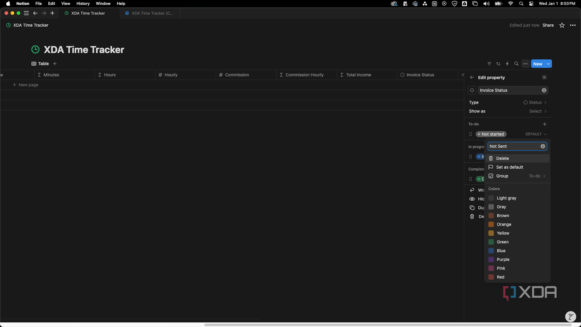Open the volume icon in the menu bar
The image size is (581, 327).
486,3
